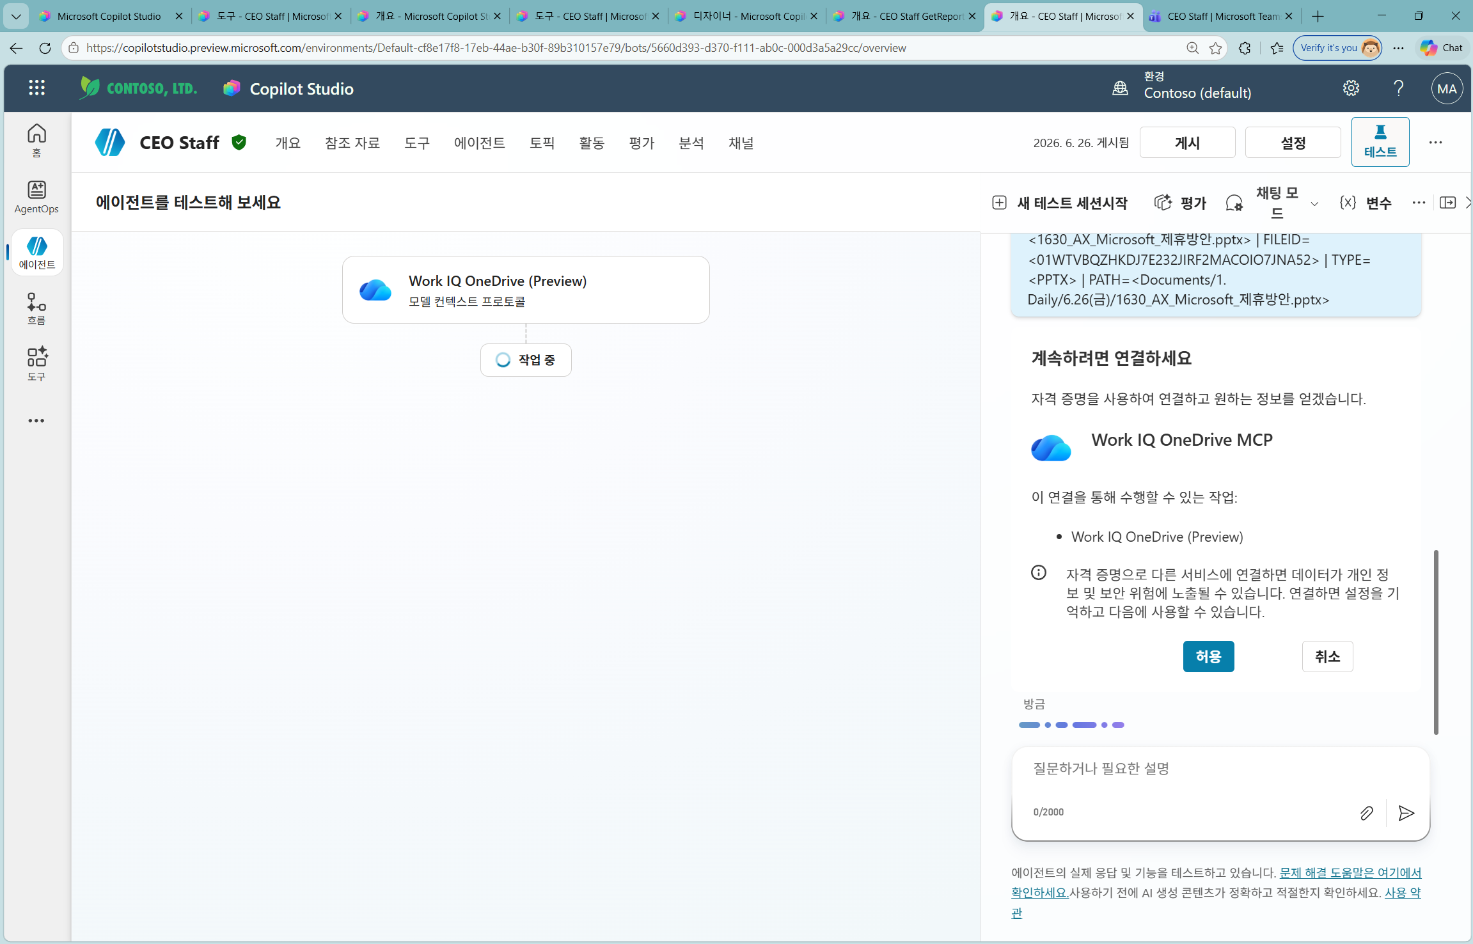Screen dimensions: 1473x944
Task: Click the environment globe icon
Action: tap(1120, 88)
